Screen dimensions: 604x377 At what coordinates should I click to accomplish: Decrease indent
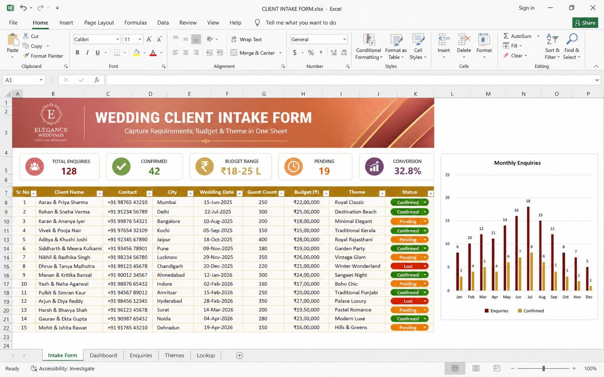pyautogui.click(x=210, y=53)
